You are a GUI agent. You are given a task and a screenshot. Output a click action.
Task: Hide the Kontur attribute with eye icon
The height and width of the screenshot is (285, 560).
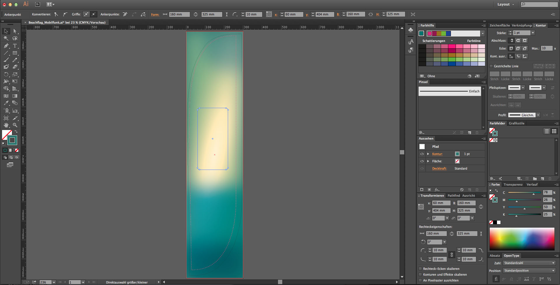point(422,154)
